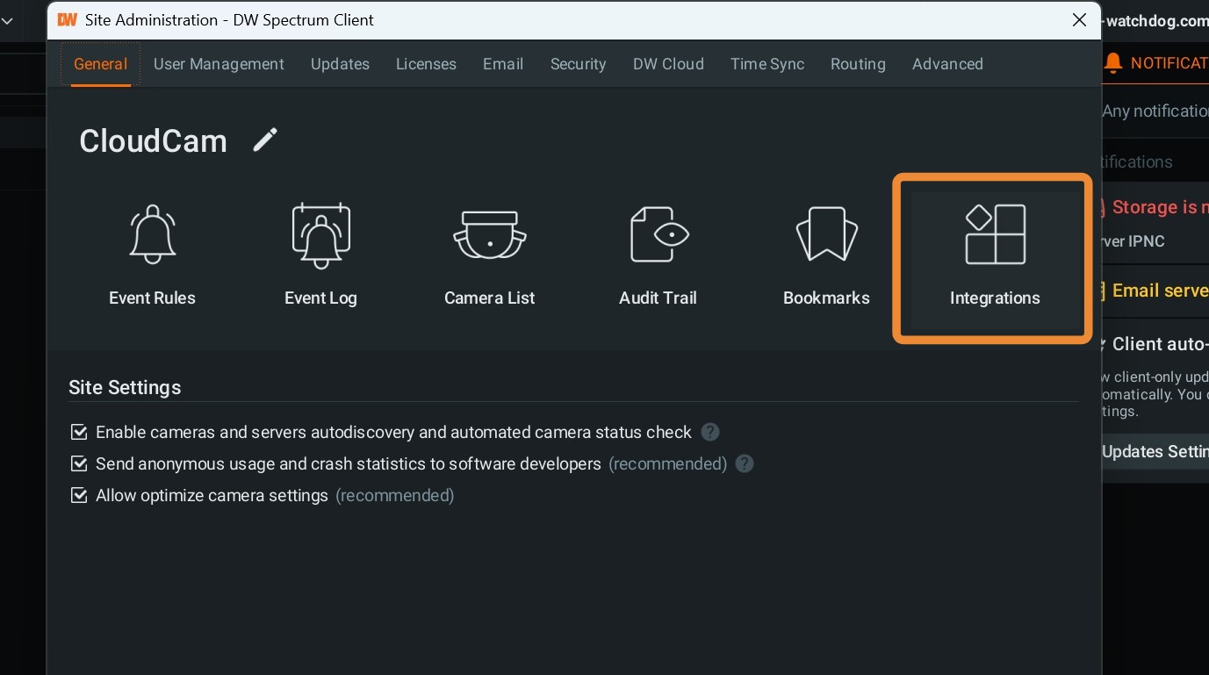1209x675 pixels.
Task: Show help for camera autodiscovery setting
Action: pos(710,432)
